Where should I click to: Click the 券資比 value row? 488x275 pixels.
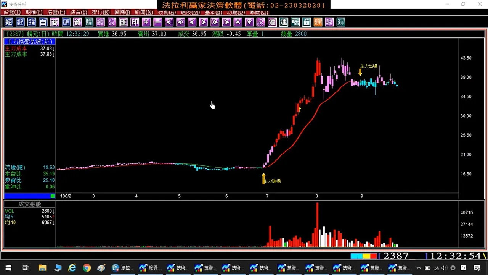pos(29,180)
